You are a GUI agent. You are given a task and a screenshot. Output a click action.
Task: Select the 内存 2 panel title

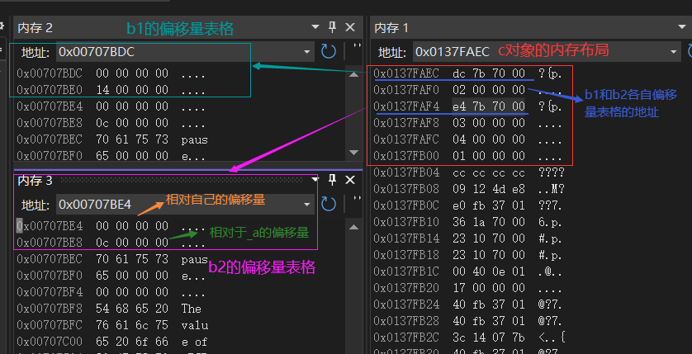35,28
